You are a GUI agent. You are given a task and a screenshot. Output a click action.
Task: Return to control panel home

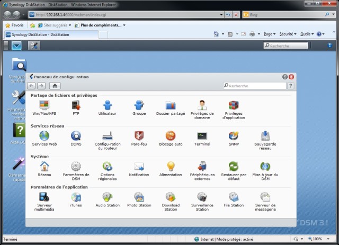[55, 86]
